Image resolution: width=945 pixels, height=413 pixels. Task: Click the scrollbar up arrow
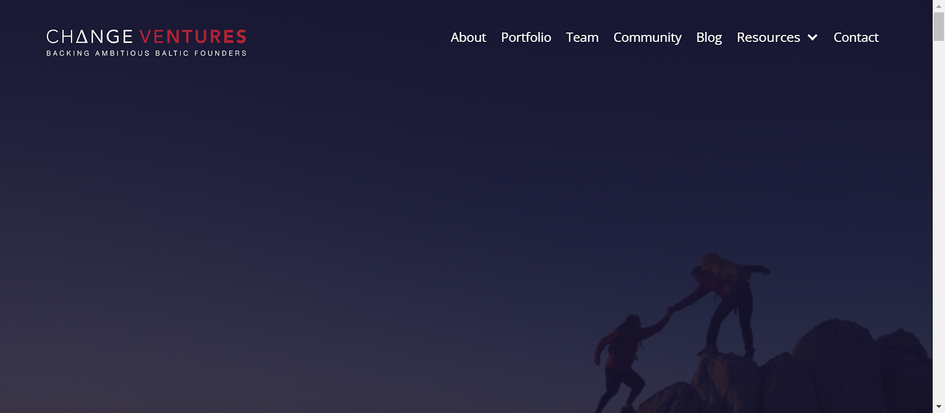pos(939,6)
